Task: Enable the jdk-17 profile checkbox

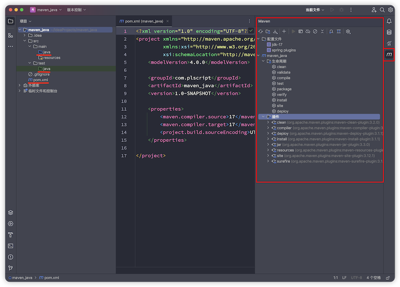Action: pyautogui.click(x=269, y=44)
